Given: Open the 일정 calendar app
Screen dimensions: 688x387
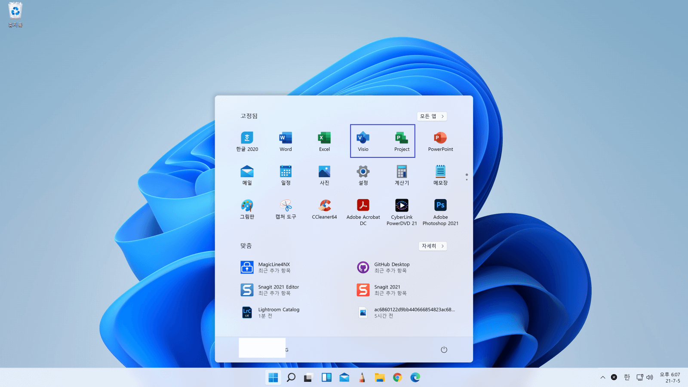Looking at the screenshot, I should (x=286, y=175).
